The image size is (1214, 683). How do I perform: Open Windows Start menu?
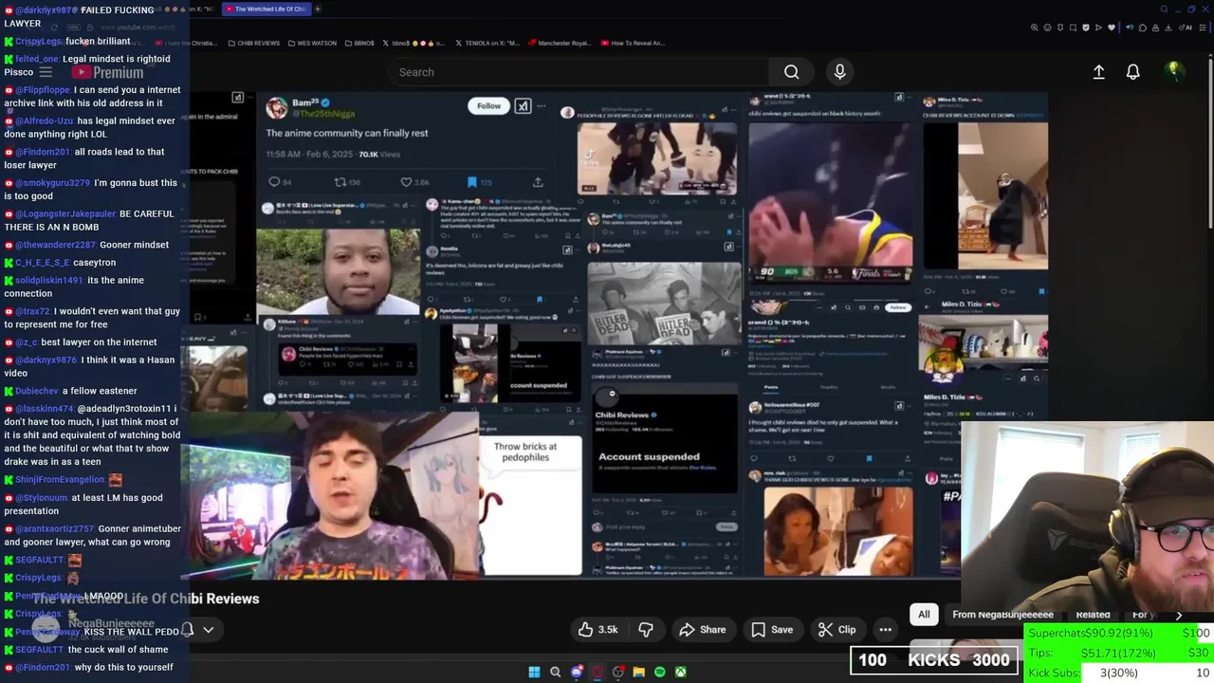click(534, 672)
